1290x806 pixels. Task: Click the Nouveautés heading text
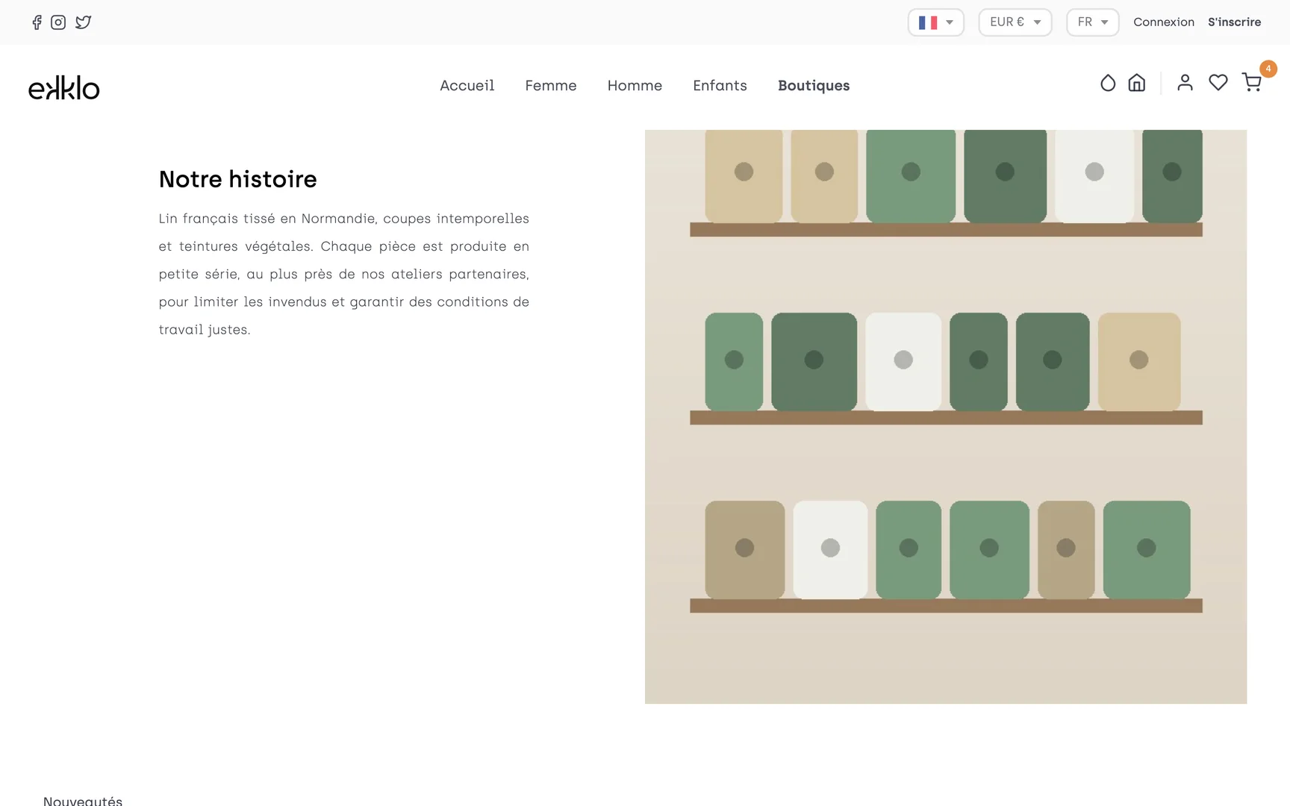tap(83, 801)
